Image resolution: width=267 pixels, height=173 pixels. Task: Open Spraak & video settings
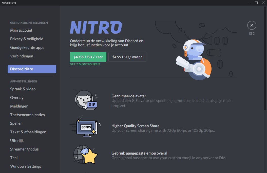pyautogui.click(x=32, y=89)
